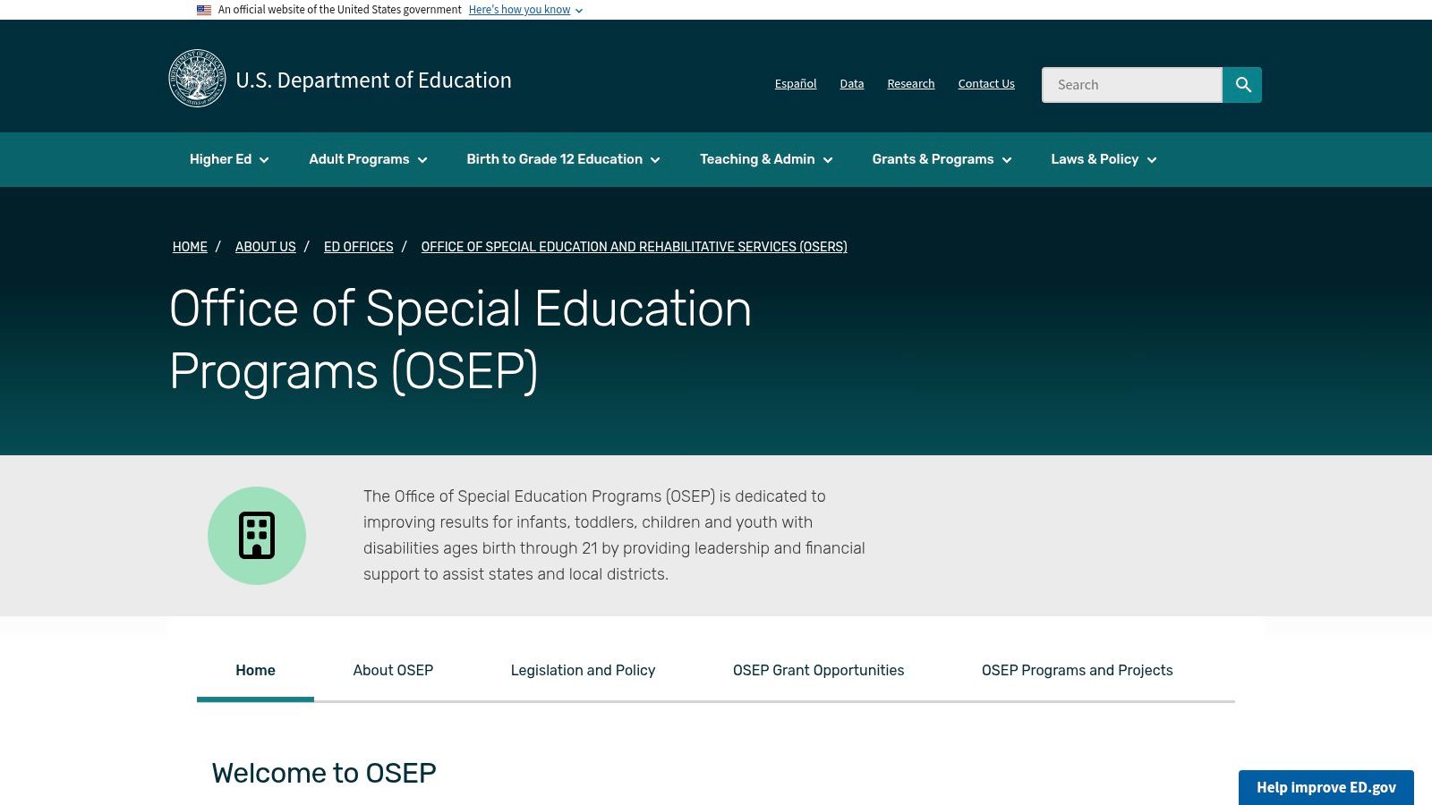1432x805 pixels.
Task: Click the search magnifying glass icon
Action: tap(1242, 84)
